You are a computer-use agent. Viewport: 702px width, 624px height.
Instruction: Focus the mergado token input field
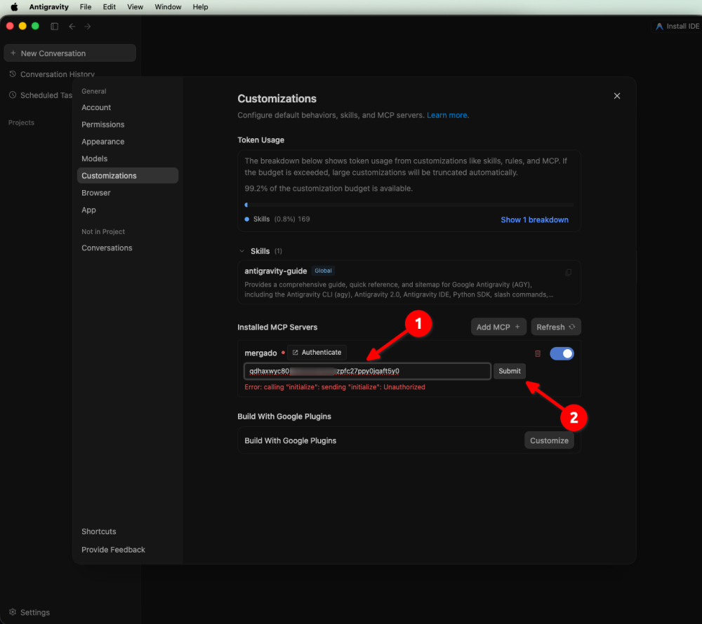[367, 371]
